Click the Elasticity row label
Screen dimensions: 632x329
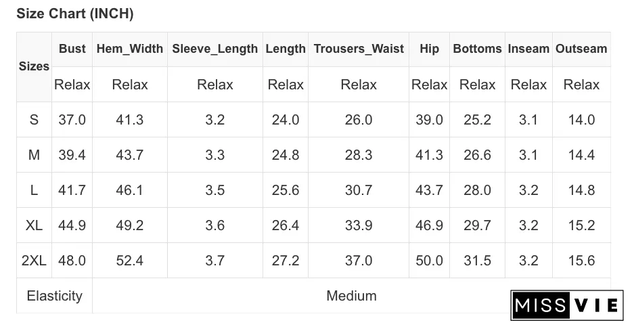(x=54, y=296)
